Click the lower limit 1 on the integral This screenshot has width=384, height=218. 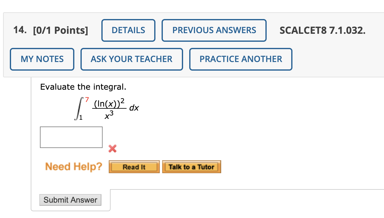(80, 117)
